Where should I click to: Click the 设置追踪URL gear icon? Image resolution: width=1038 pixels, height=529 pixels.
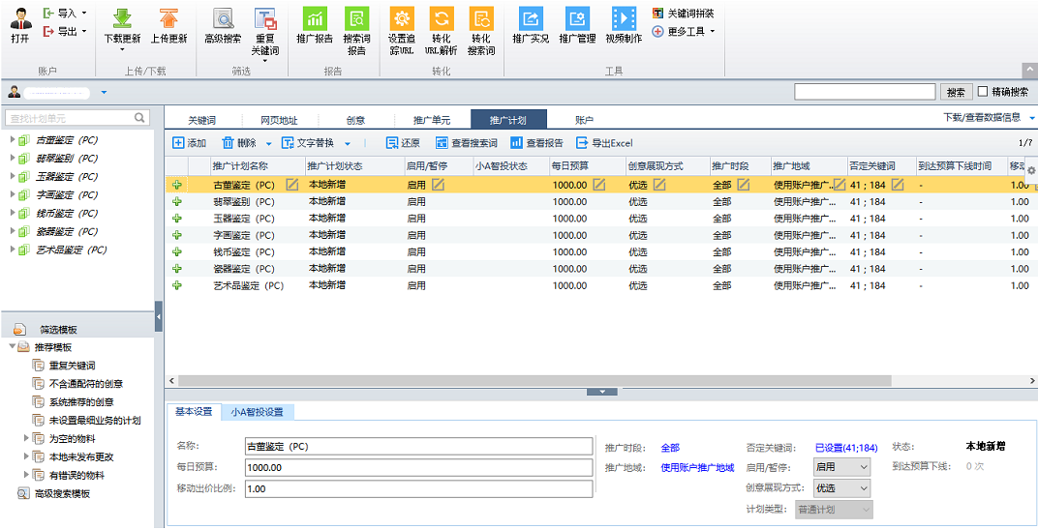coord(402,18)
